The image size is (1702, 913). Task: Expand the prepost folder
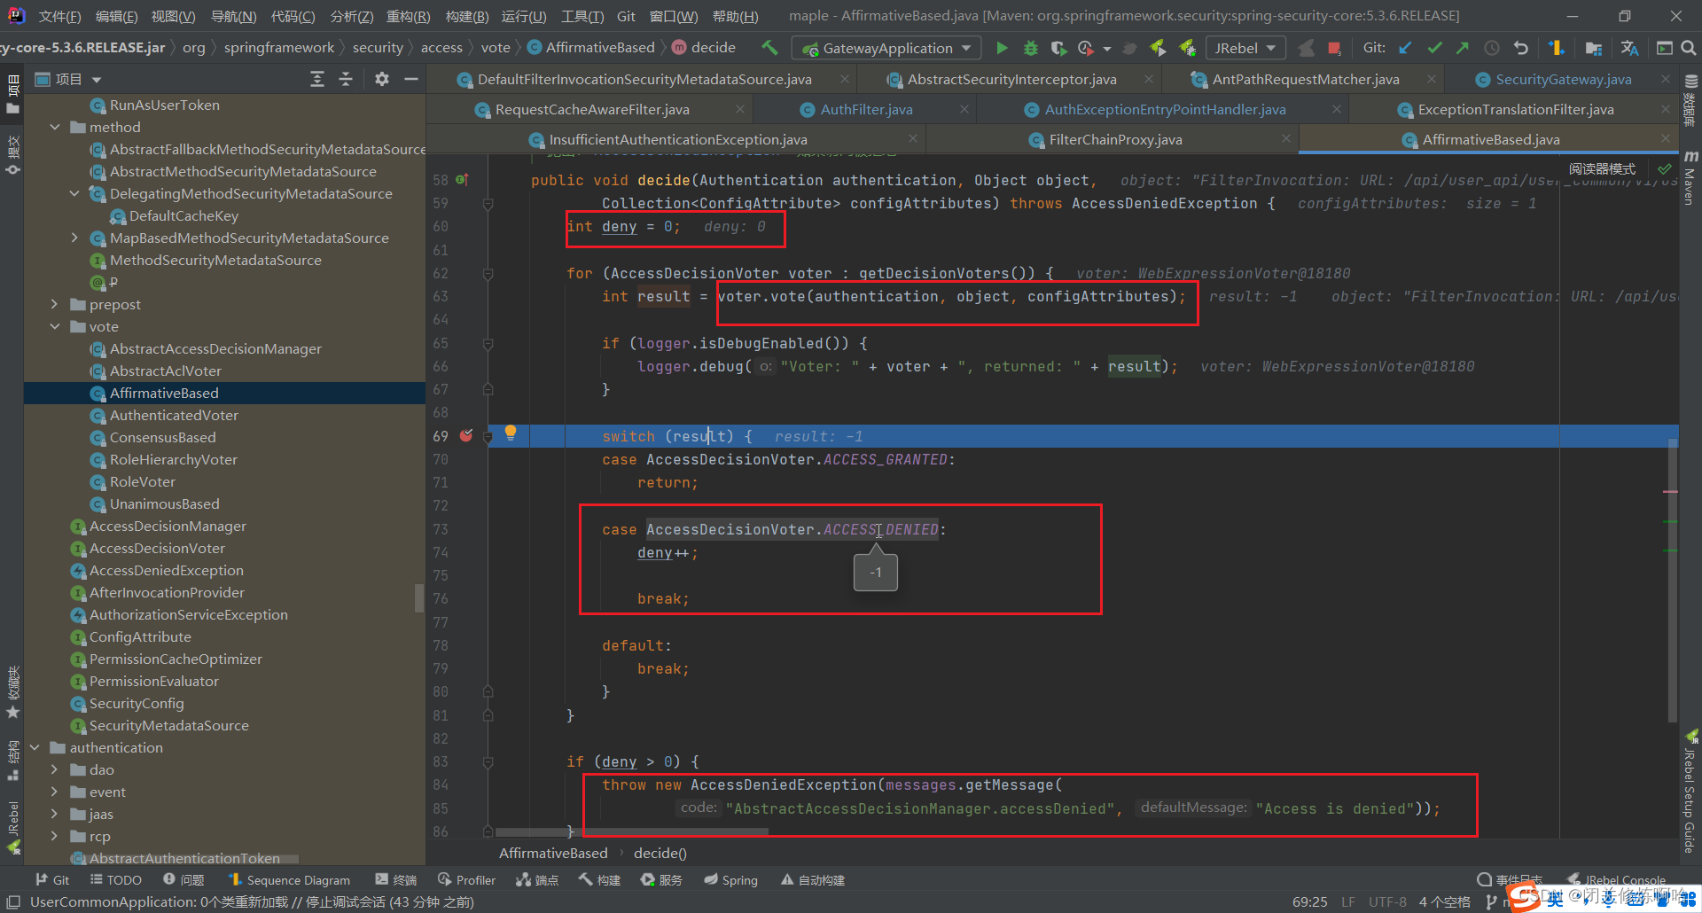tap(55, 305)
